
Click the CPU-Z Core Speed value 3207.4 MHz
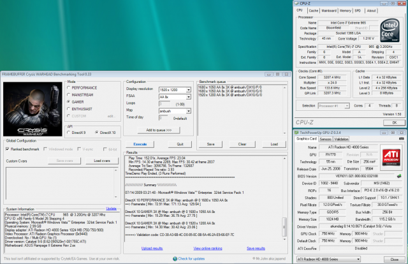coord(333,77)
